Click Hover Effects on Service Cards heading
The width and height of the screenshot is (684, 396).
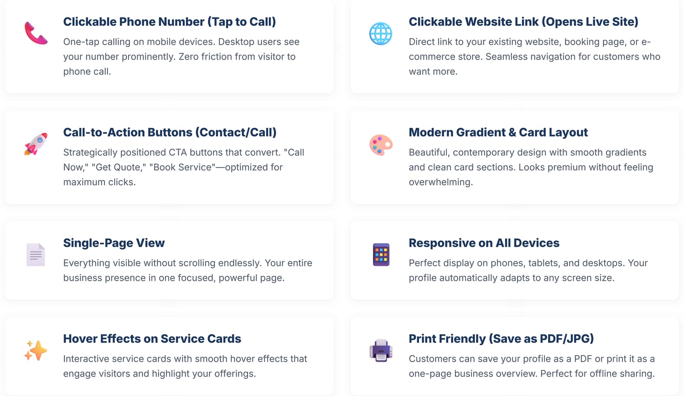coord(152,339)
